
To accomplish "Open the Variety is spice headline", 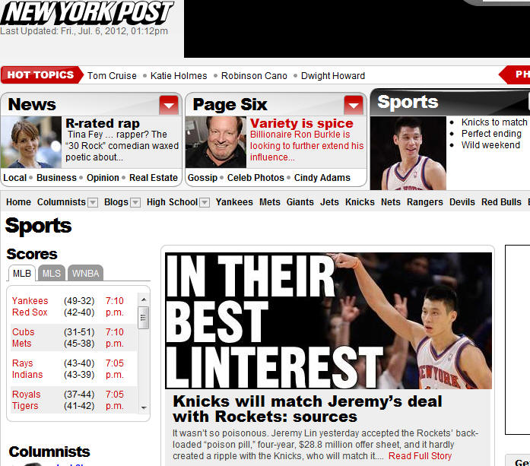I will pos(302,123).
